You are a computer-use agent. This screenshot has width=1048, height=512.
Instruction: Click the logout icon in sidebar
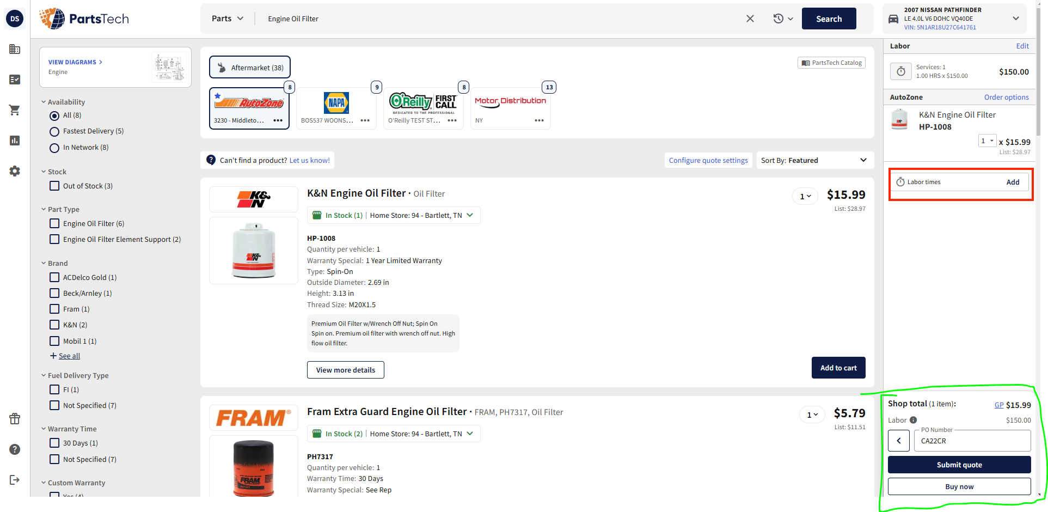[x=15, y=480]
